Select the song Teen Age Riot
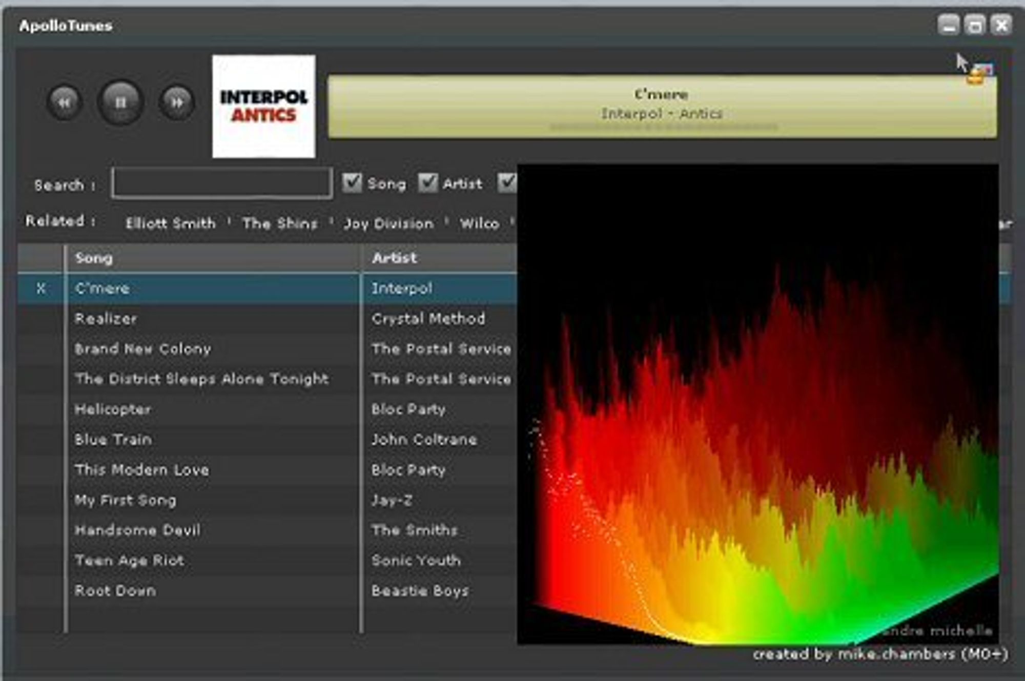 coord(129,561)
